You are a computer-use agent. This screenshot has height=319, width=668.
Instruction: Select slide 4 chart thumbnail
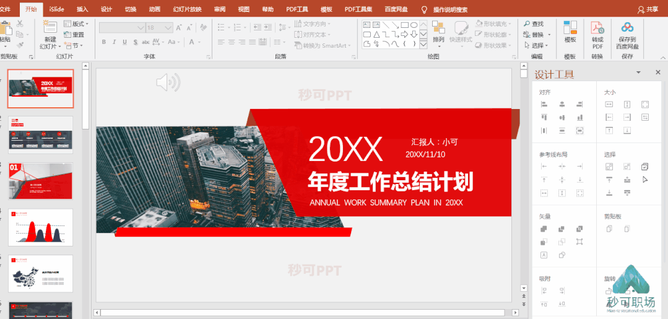pyautogui.click(x=40, y=227)
